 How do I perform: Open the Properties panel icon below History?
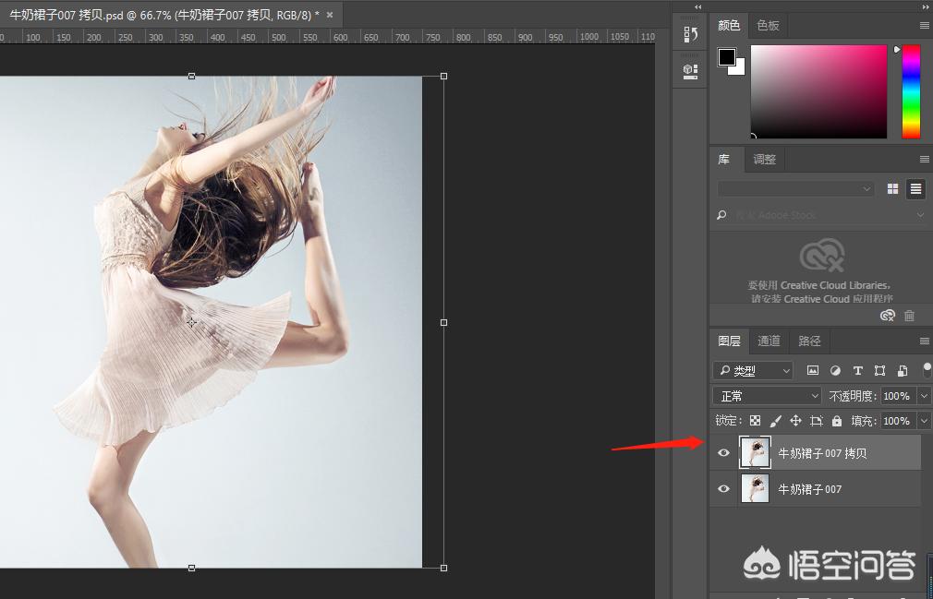tap(690, 70)
